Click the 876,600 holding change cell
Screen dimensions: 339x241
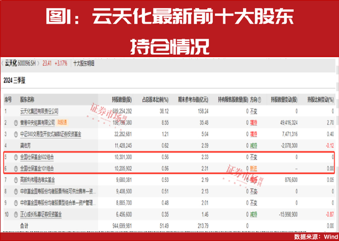click(x=291, y=180)
